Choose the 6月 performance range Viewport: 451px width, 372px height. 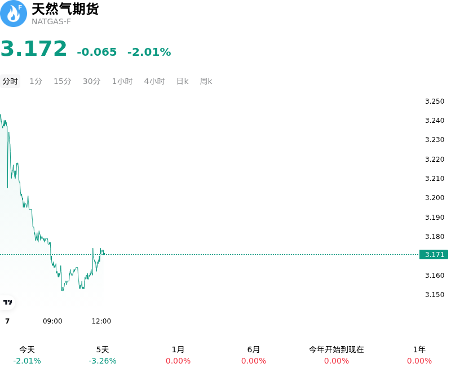(x=254, y=355)
